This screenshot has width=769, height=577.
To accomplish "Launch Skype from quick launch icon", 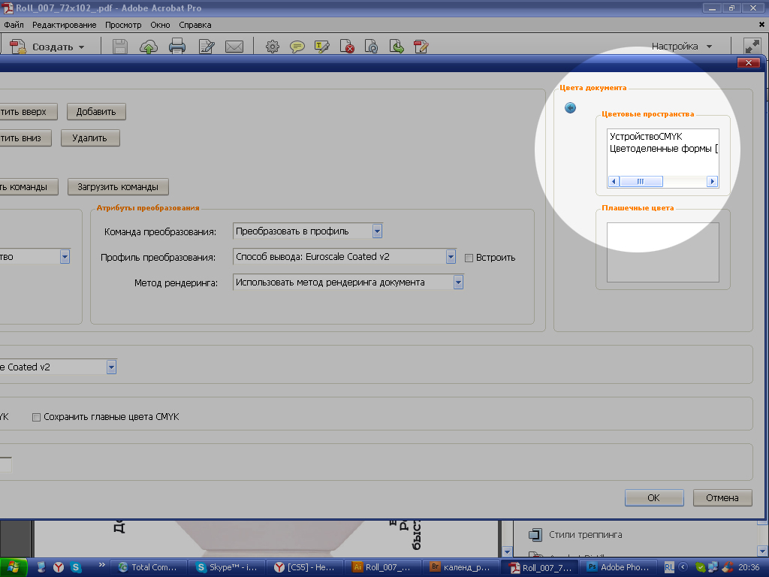I will 76,567.
